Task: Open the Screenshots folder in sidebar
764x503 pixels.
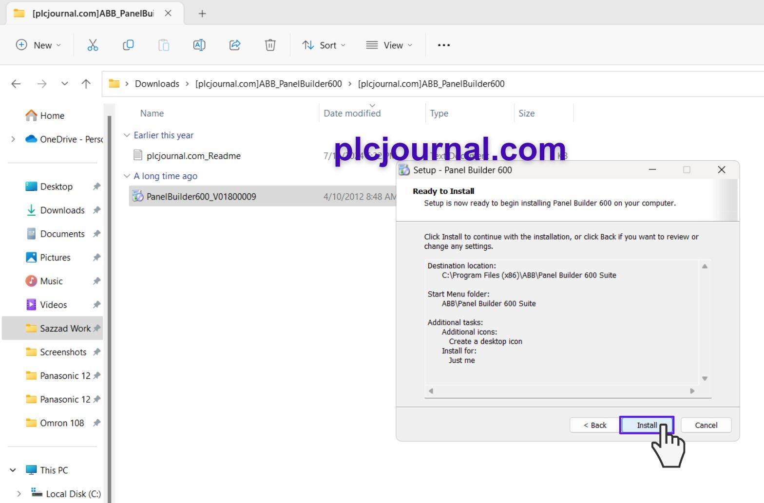Action: coord(63,352)
